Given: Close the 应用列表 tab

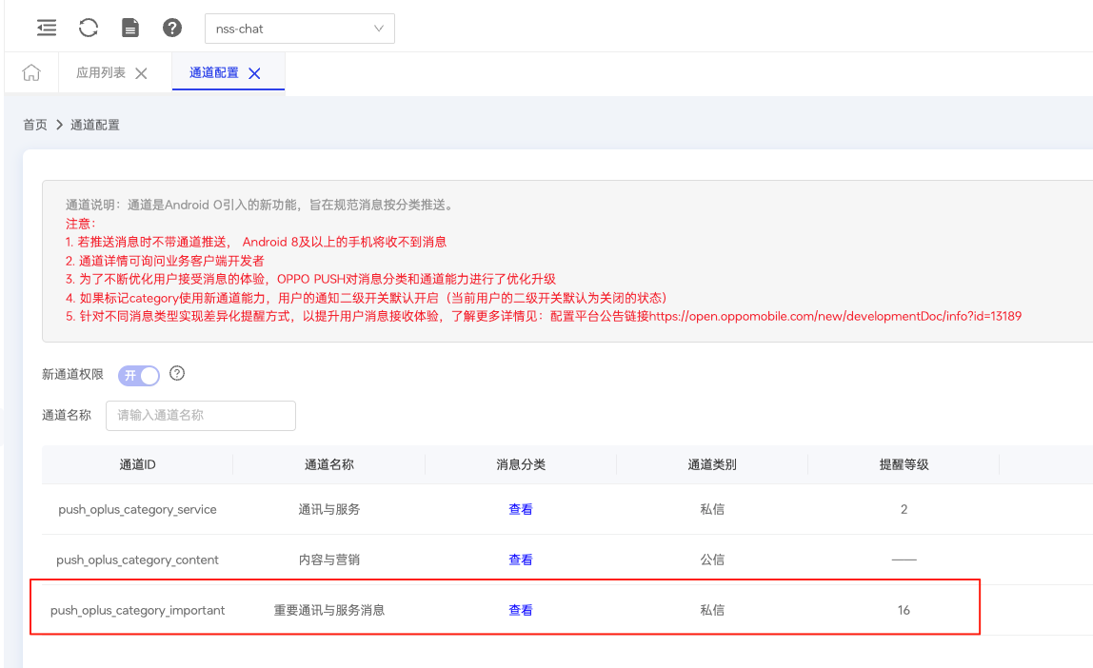Looking at the screenshot, I should 141,73.
